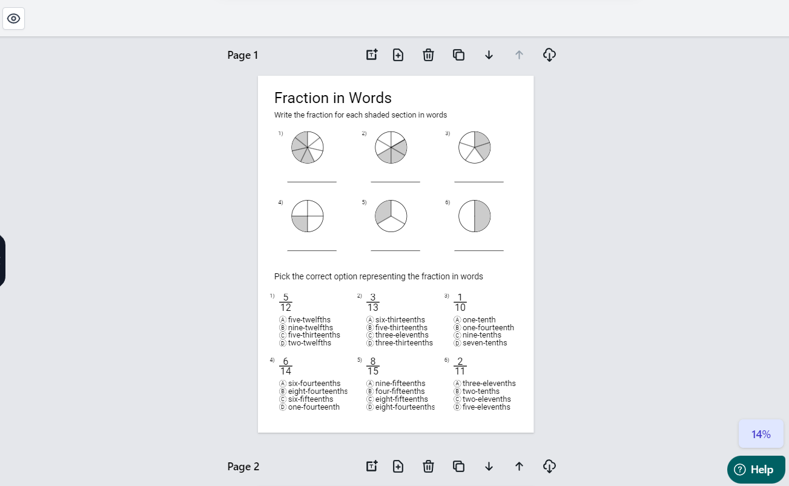
Task: Click the 14% zoom indicator
Action: [761, 434]
